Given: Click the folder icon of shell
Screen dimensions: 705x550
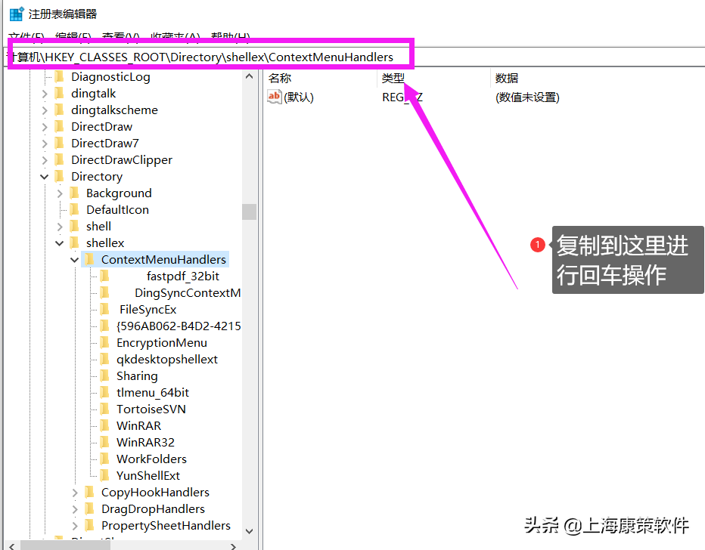Looking at the screenshot, I should (x=75, y=227).
